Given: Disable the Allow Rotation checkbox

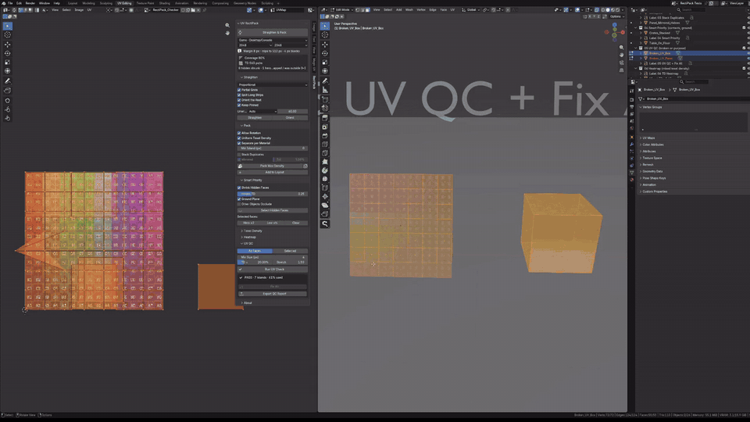Looking at the screenshot, I should (239, 133).
